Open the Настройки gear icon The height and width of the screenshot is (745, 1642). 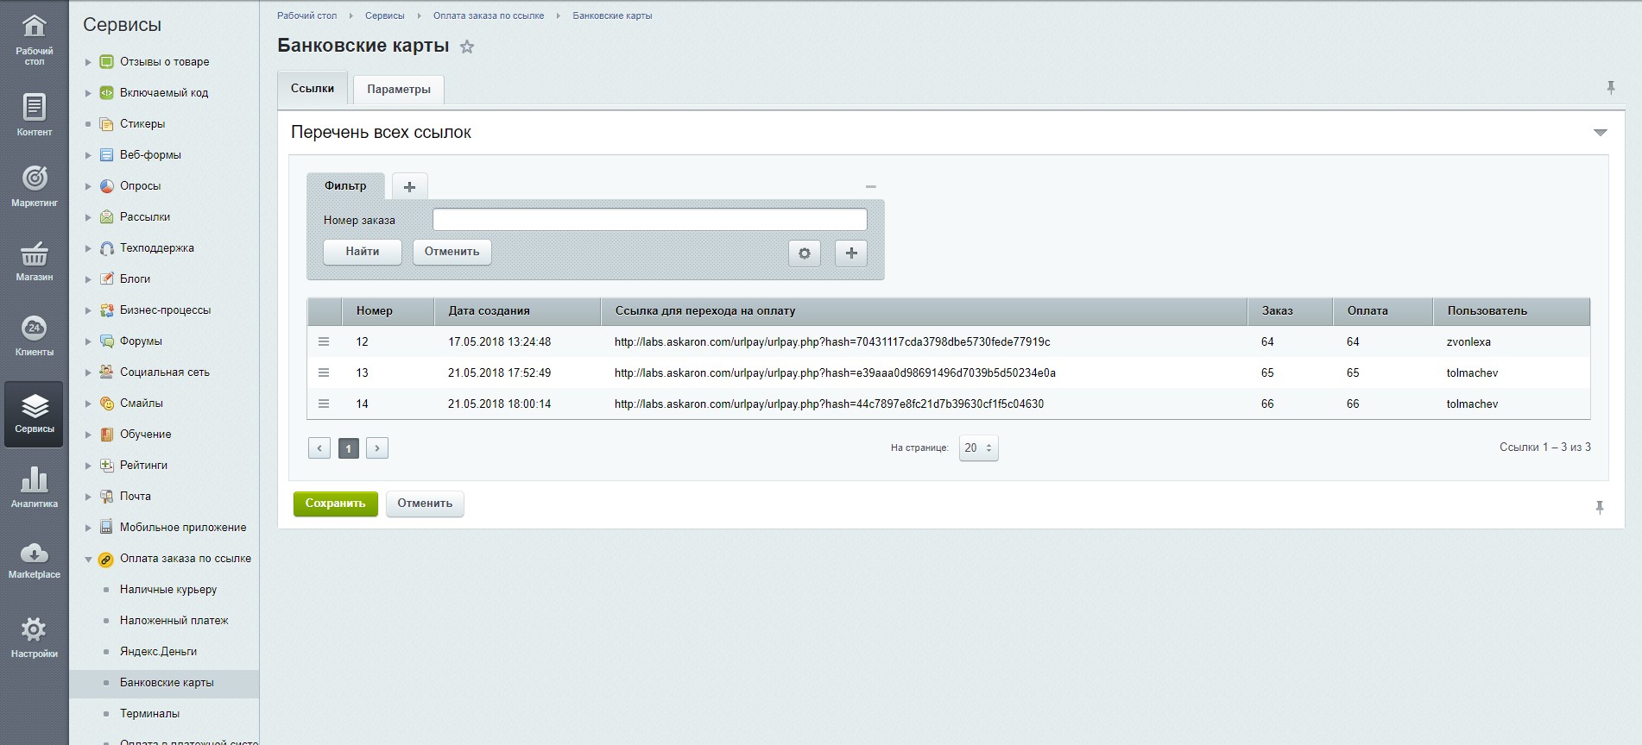click(34, 636)
